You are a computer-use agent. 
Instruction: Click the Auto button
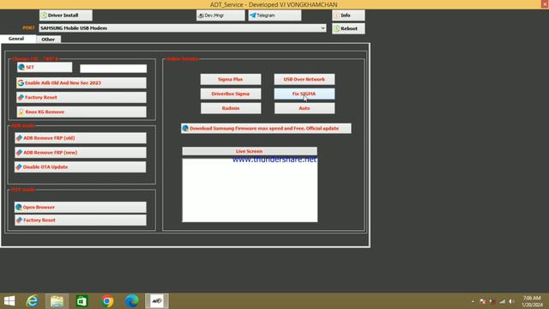tap(305, 108)
